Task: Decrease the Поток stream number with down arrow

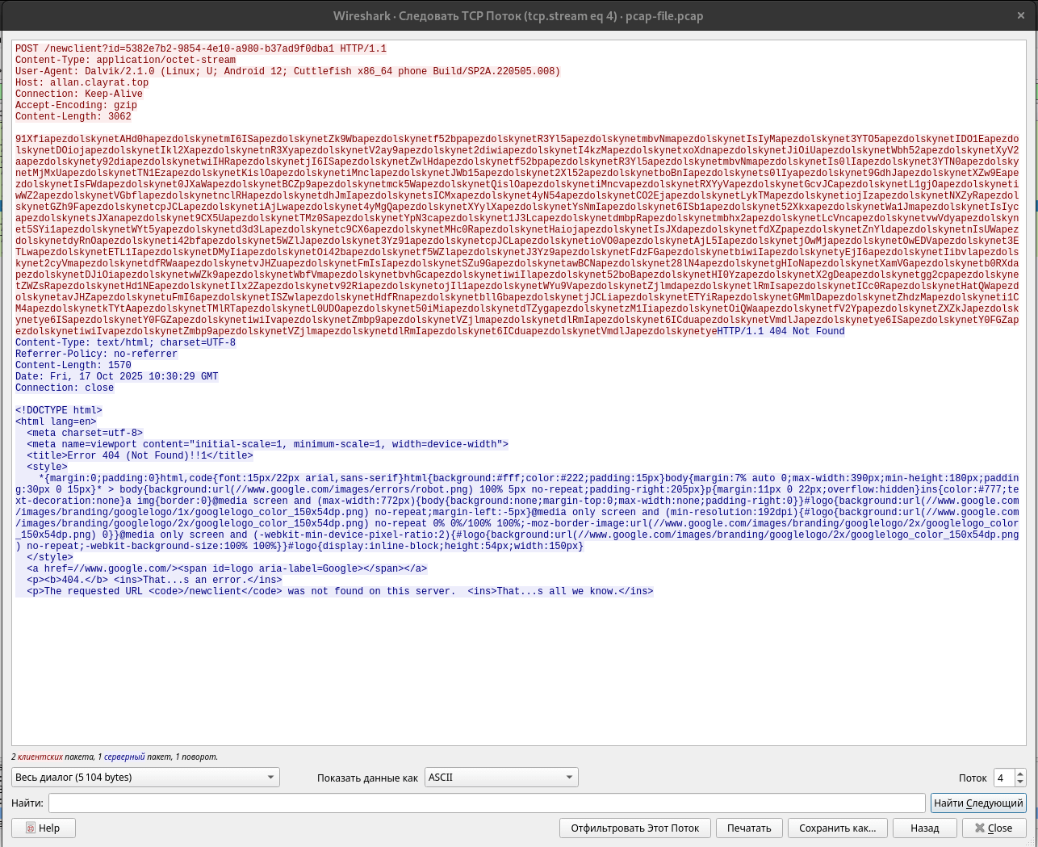Action: 1020,782
